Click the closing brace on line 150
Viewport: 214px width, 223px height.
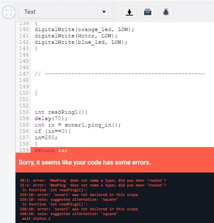pyautogui.click(x=36, y=93)
